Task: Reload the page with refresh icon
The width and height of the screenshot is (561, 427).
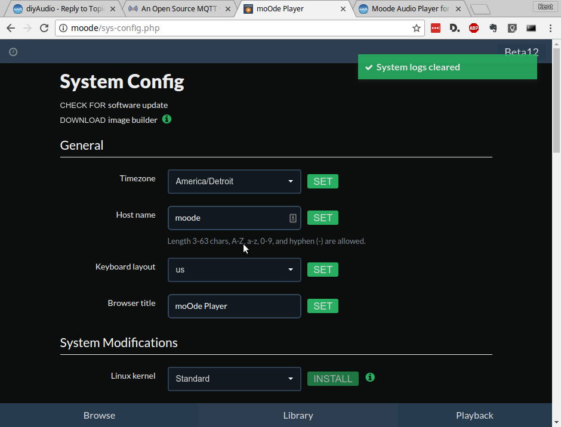Action: tap(44, 28)
